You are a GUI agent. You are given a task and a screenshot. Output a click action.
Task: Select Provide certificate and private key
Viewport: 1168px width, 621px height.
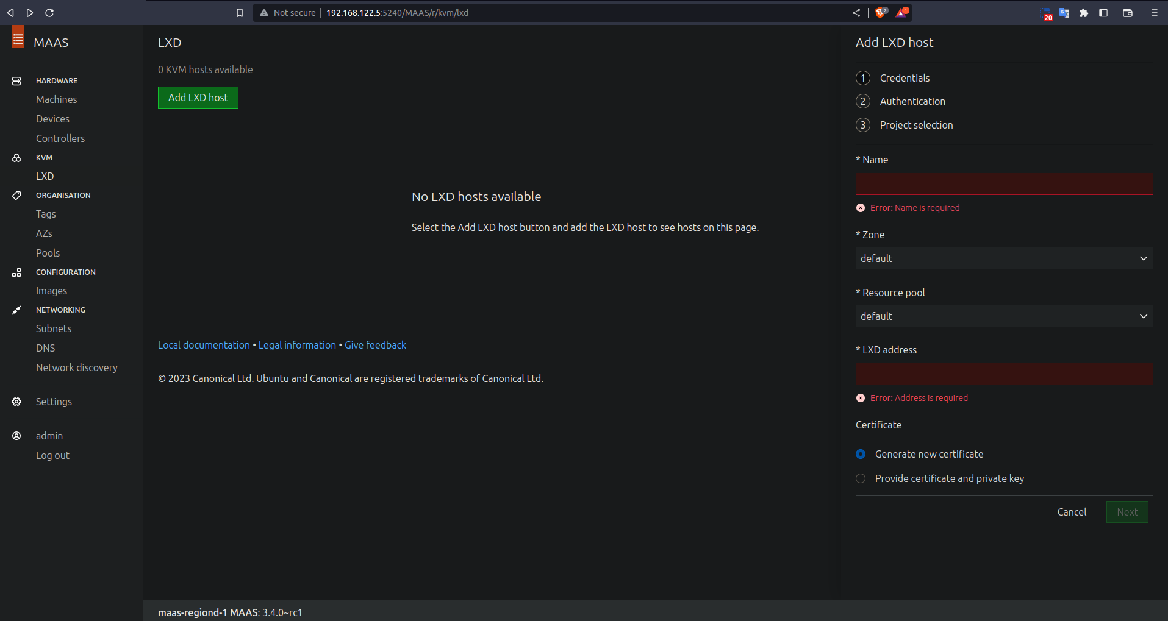pyautogui.click(x=861, y=478)
